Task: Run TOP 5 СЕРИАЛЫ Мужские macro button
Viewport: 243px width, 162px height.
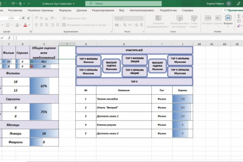Action: (180, 72)
